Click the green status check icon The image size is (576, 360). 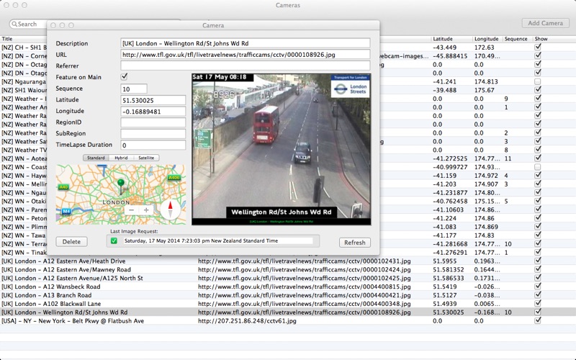click(x=114, y=241)
